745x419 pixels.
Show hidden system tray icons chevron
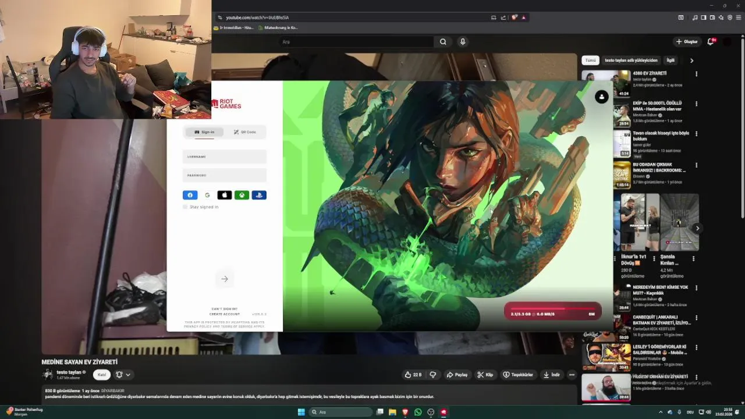coord(661,412)
